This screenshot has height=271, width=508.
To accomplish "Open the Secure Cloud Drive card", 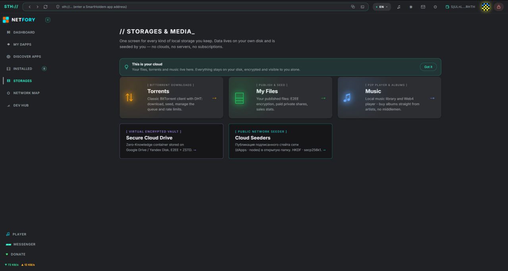I will tap(171, 141).
